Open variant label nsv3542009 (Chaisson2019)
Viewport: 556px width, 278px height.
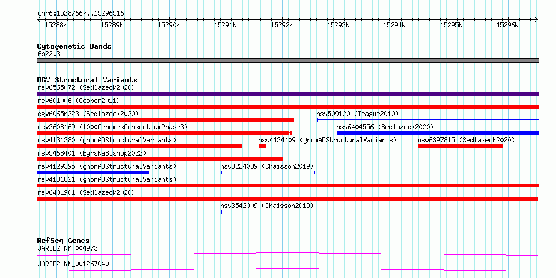coord(267,206)
